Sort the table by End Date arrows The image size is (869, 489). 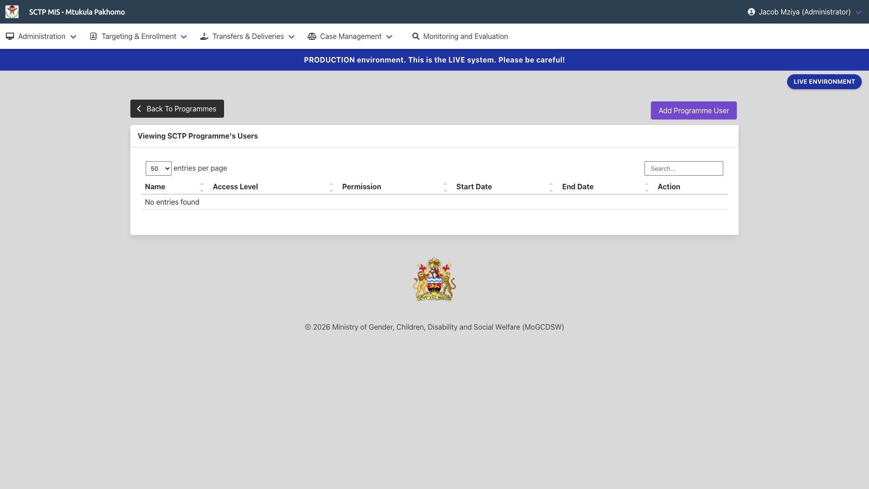point(647,187)
